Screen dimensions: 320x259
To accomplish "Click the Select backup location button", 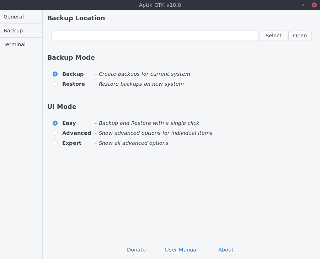I will pyautogui.click(x=273, y=36).
